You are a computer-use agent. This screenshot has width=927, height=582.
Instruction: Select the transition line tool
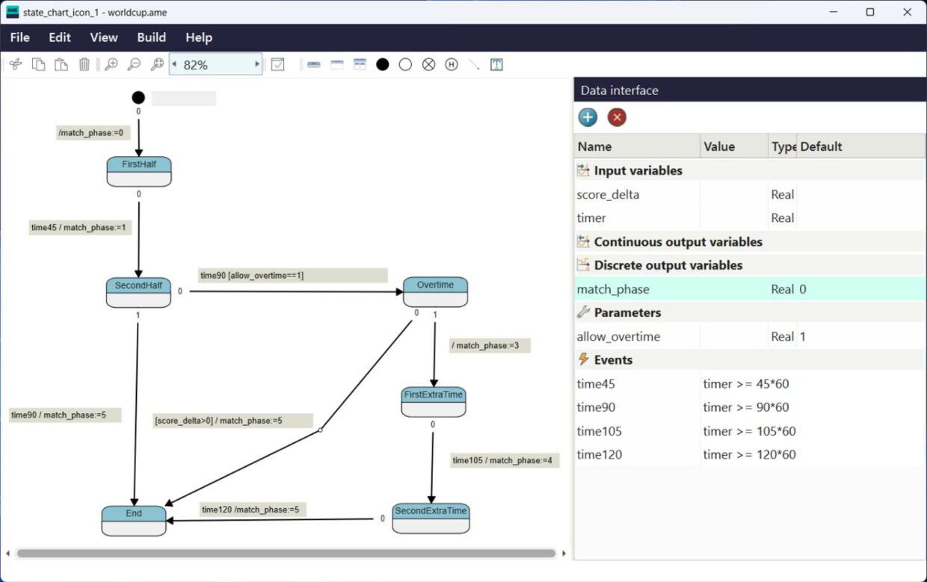[x=474, y=65]
